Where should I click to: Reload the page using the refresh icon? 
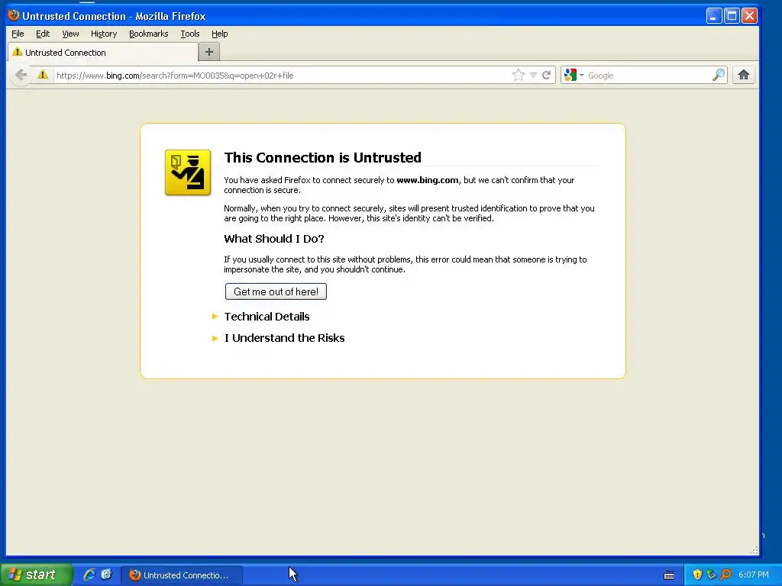(547, 76)
